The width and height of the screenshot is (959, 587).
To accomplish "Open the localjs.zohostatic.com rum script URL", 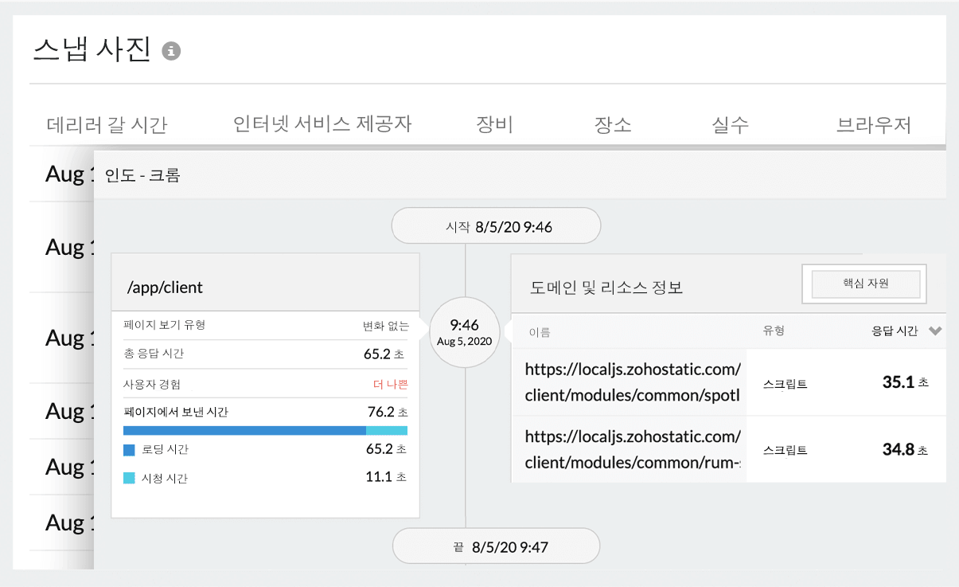I will pyautogui.click(x=630, y=449).
